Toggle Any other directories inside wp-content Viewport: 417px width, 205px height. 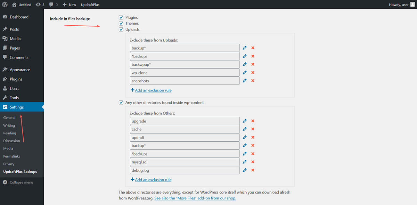(121, 102)
